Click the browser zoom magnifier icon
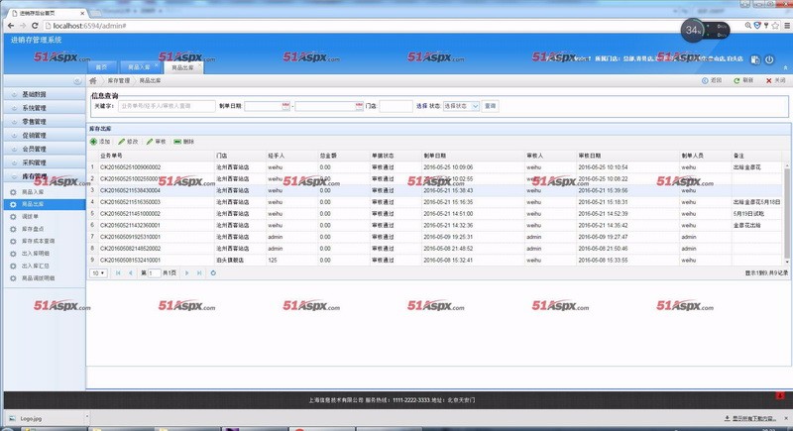The image size is (793, 431). [748, 25]
